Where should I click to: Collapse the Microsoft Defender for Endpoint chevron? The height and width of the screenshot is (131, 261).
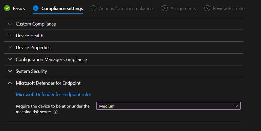coord(10,83)
